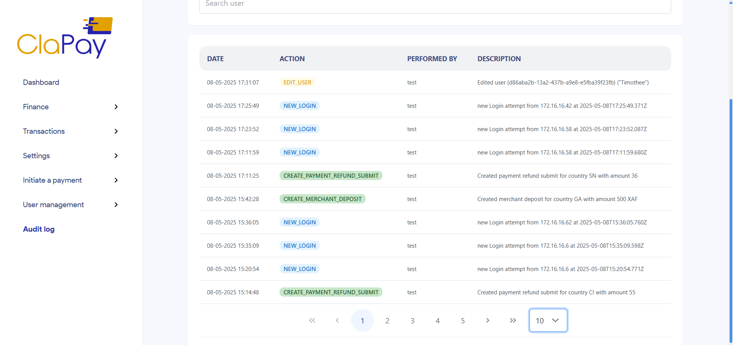Select the CREATE_MERCHANT_DEPOSIT badge
733x349 pixels.
322,199
